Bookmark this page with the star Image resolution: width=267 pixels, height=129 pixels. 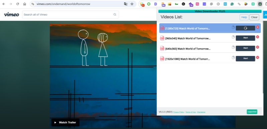point(132,4)
